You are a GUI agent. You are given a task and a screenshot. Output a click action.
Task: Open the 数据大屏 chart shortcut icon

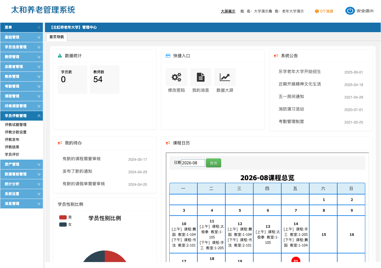(225, 77)
